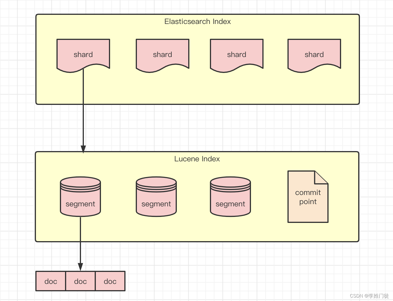Select the middle segment cylinder
393x301 pixels.
[156, 197]
